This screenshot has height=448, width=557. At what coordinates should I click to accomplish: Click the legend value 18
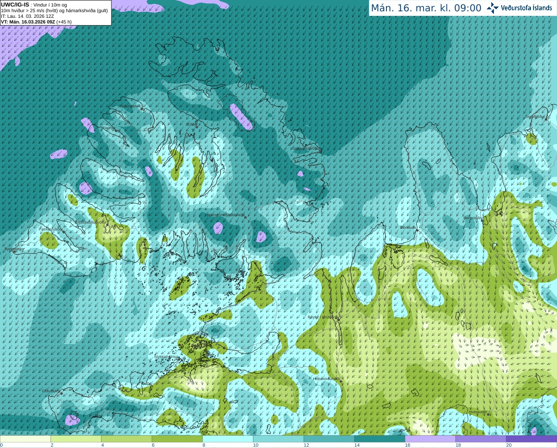tap(458, 445)
